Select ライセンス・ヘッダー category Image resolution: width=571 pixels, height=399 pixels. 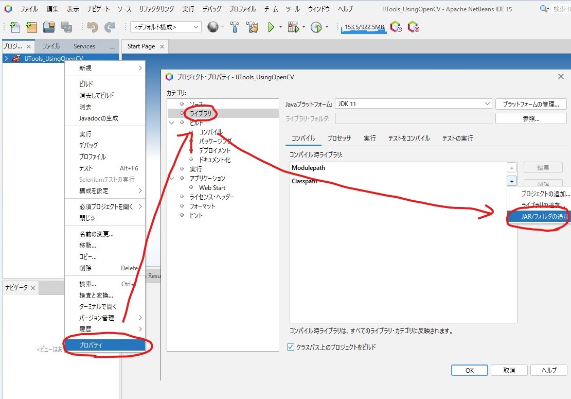[211, 197]
